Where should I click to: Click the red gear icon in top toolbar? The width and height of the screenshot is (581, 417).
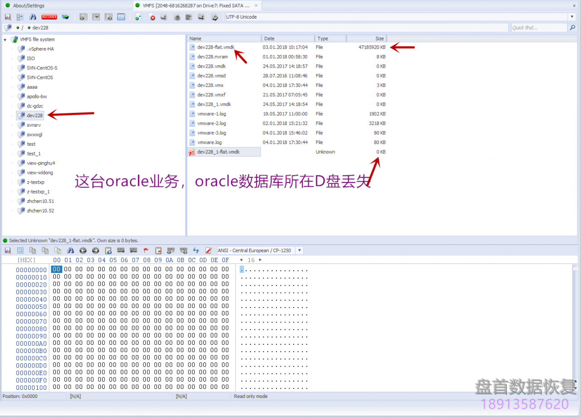click(153, 17)
